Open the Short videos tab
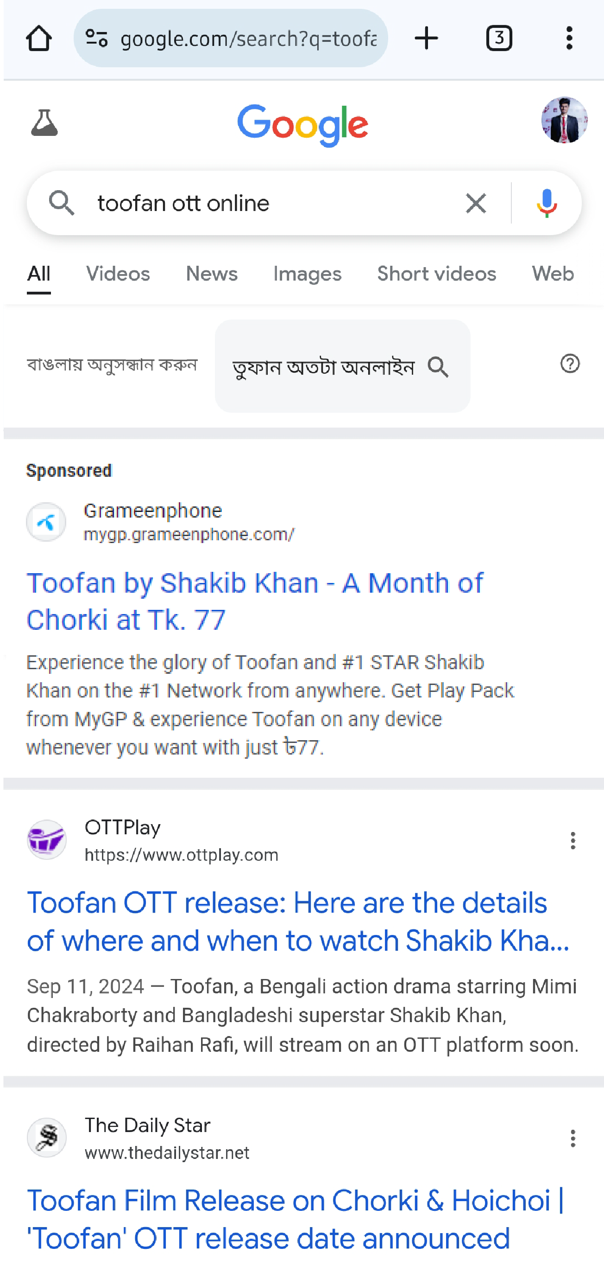604x1267 pixels. coord(436,274)
